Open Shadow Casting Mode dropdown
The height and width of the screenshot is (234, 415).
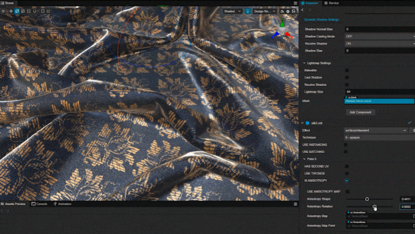click(380, 37)
